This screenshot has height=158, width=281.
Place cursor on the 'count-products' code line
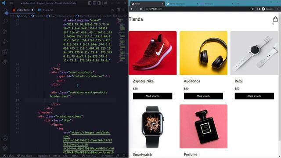pyautogui.click(x=73, y=72)
